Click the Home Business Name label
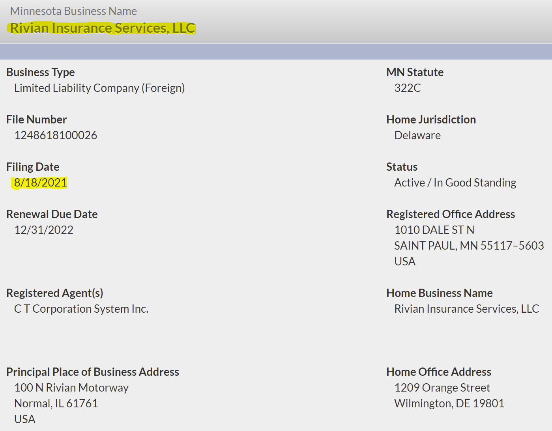 [440, 293]
